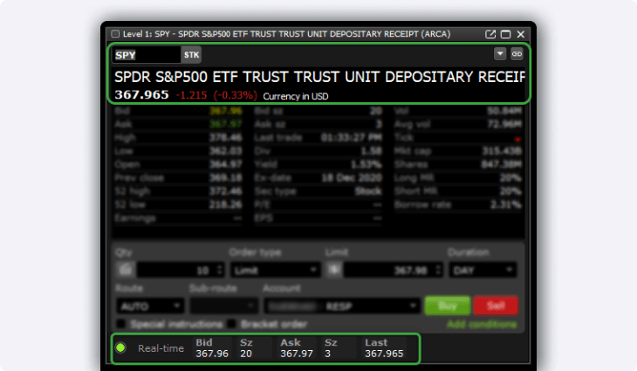Open the Sub-route dropdown
The image size is (637, 371).
(224, 306)
